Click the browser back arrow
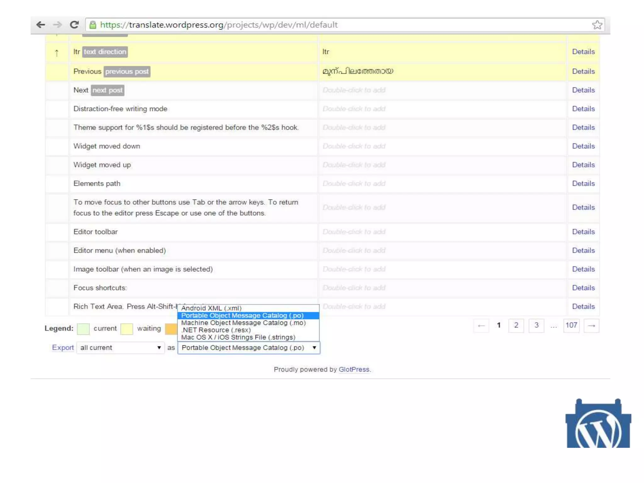This screenshot has width=644, height=483. tap(41, 25)
